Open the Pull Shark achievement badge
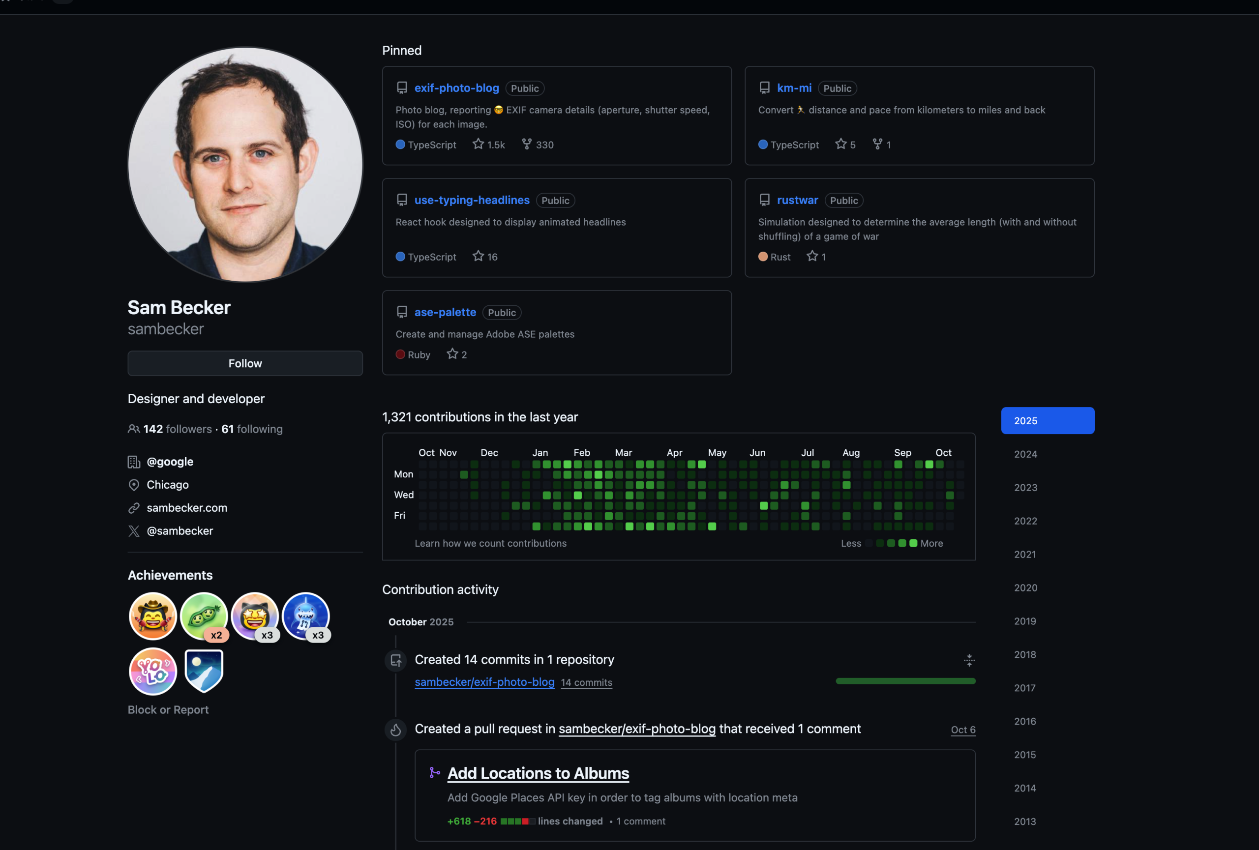The image size is (1259, 850). click(305, 616)
